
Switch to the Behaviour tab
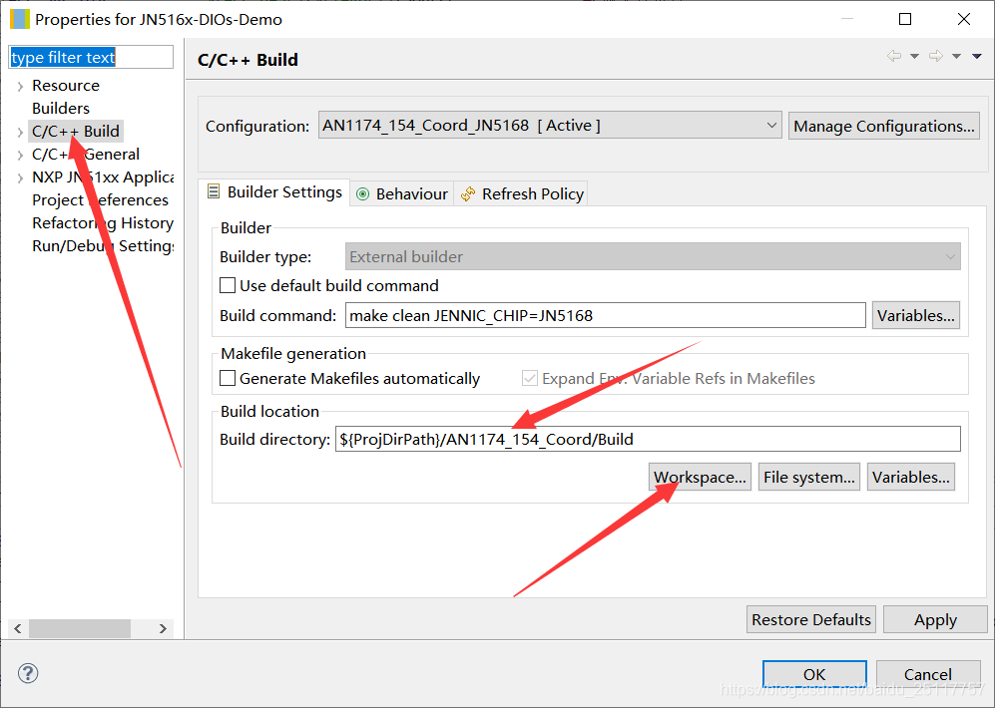coord(401,194)
